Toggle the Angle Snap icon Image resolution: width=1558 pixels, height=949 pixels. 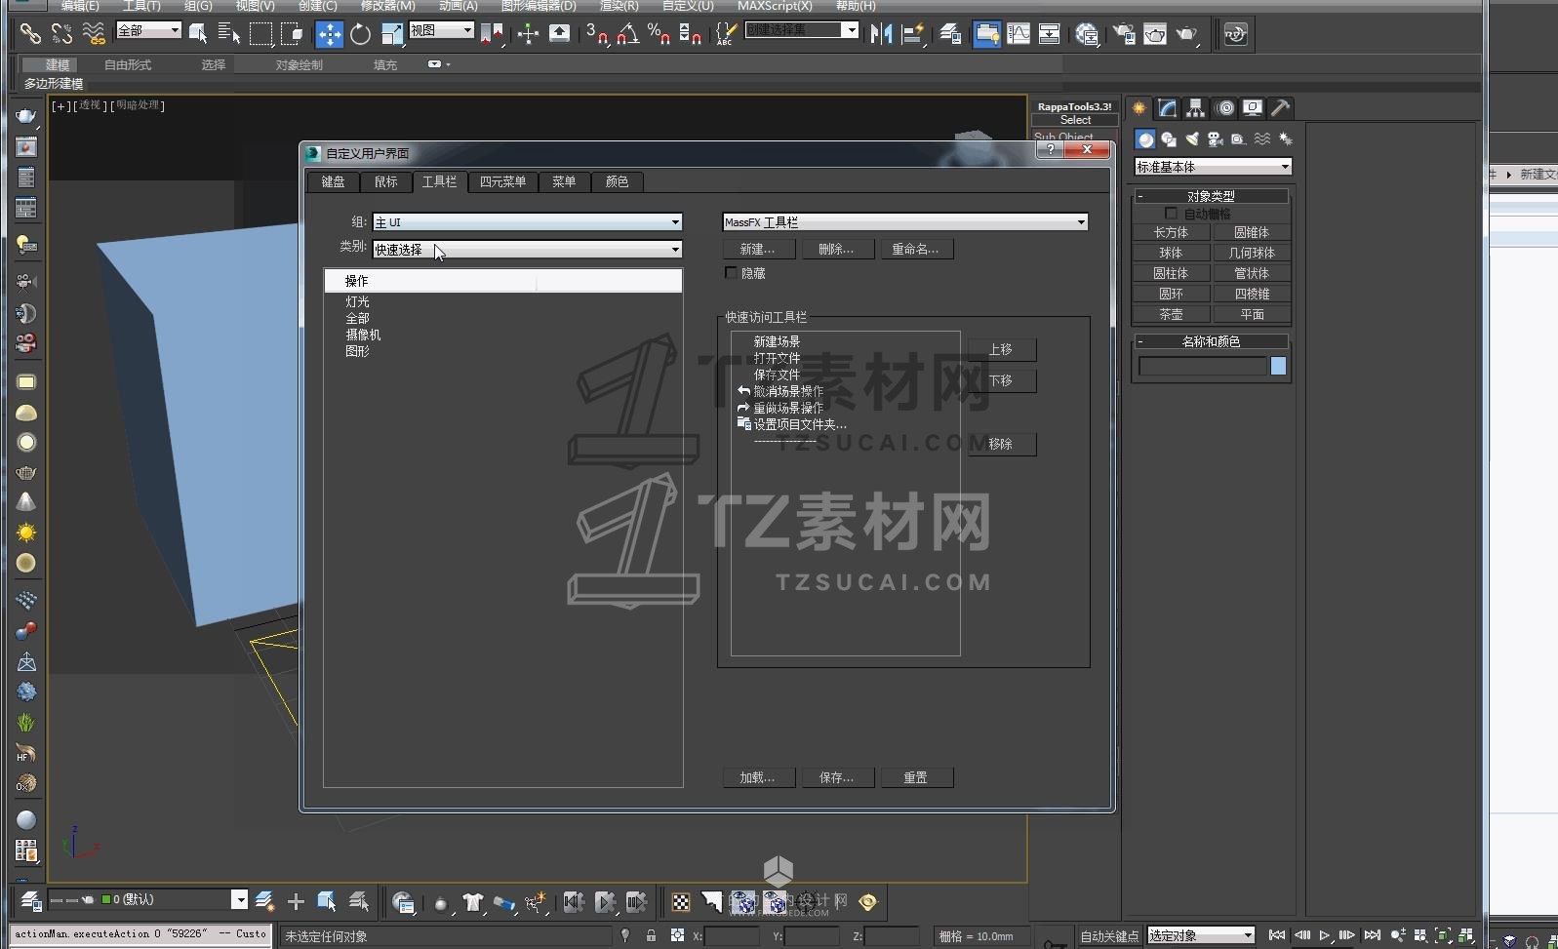tap(627, 34)
